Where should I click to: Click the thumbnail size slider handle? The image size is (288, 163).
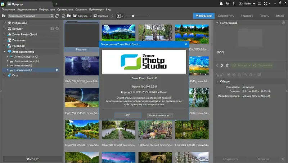pos(133,16)
